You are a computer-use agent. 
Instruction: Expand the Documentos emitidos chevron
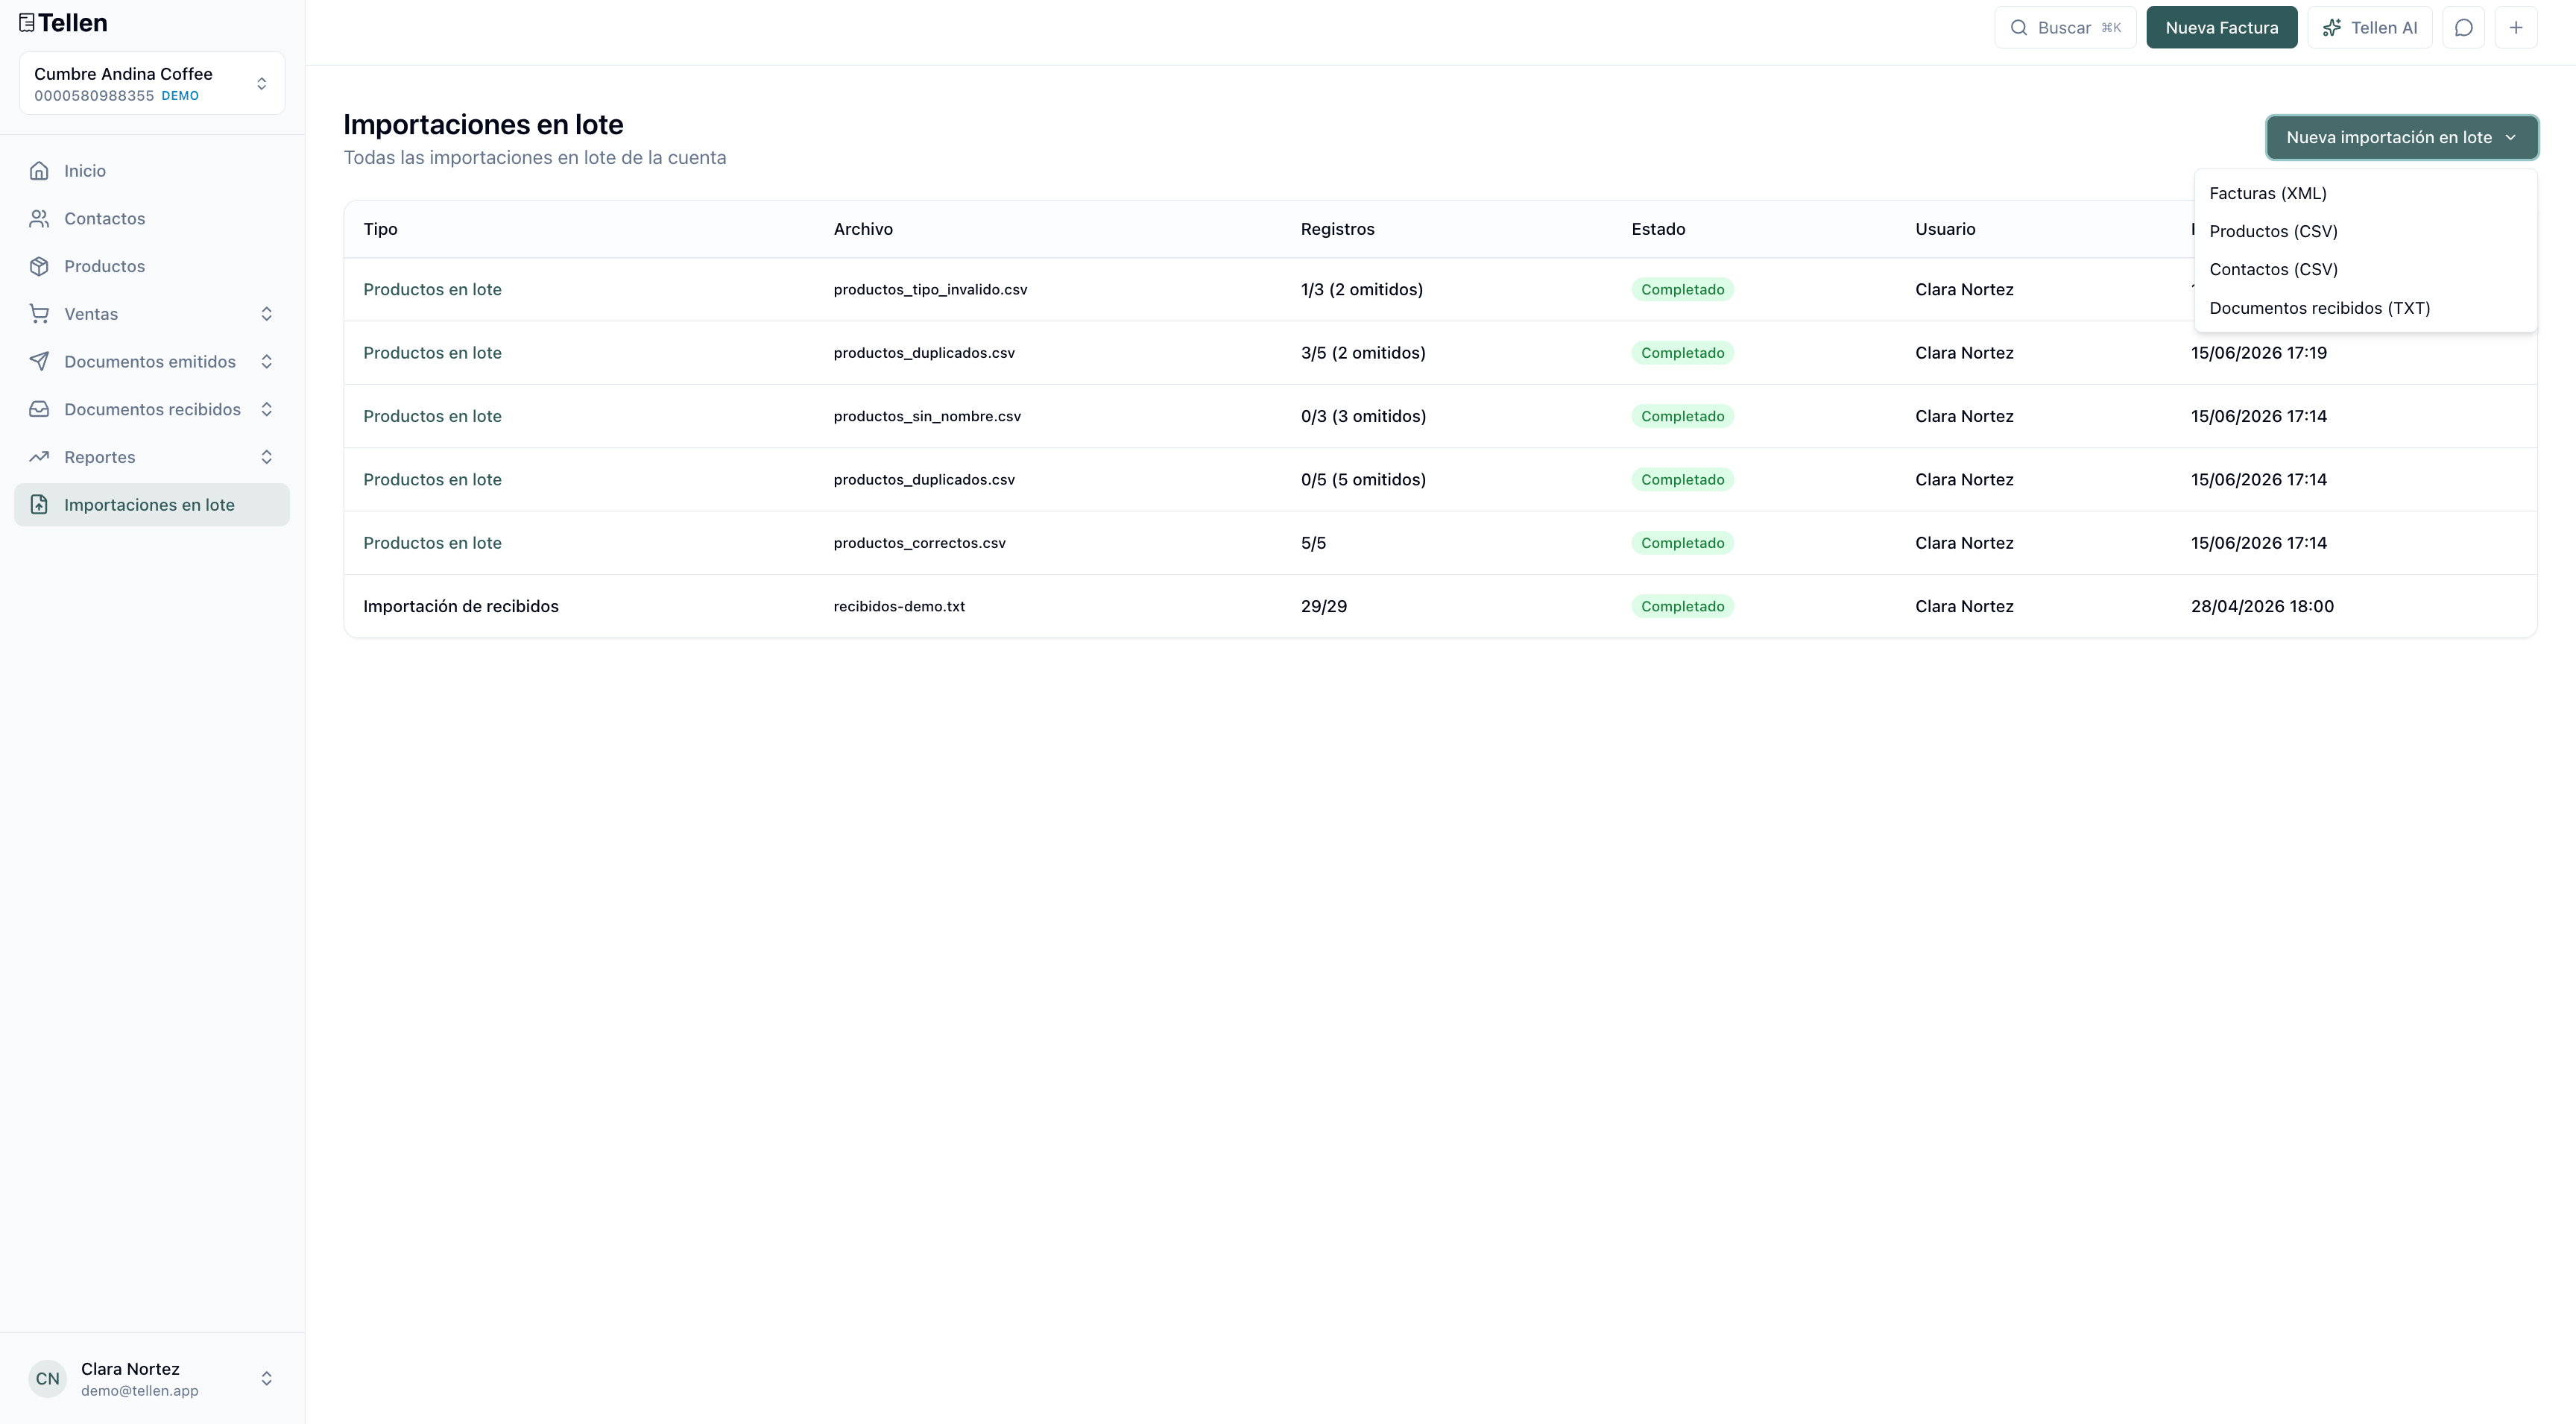point(267,362)
